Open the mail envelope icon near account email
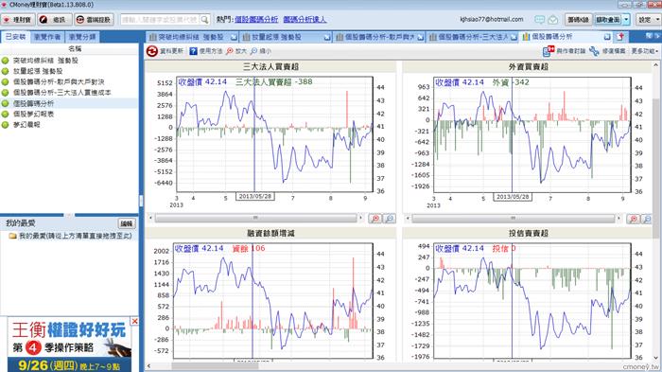 point(553,20)
